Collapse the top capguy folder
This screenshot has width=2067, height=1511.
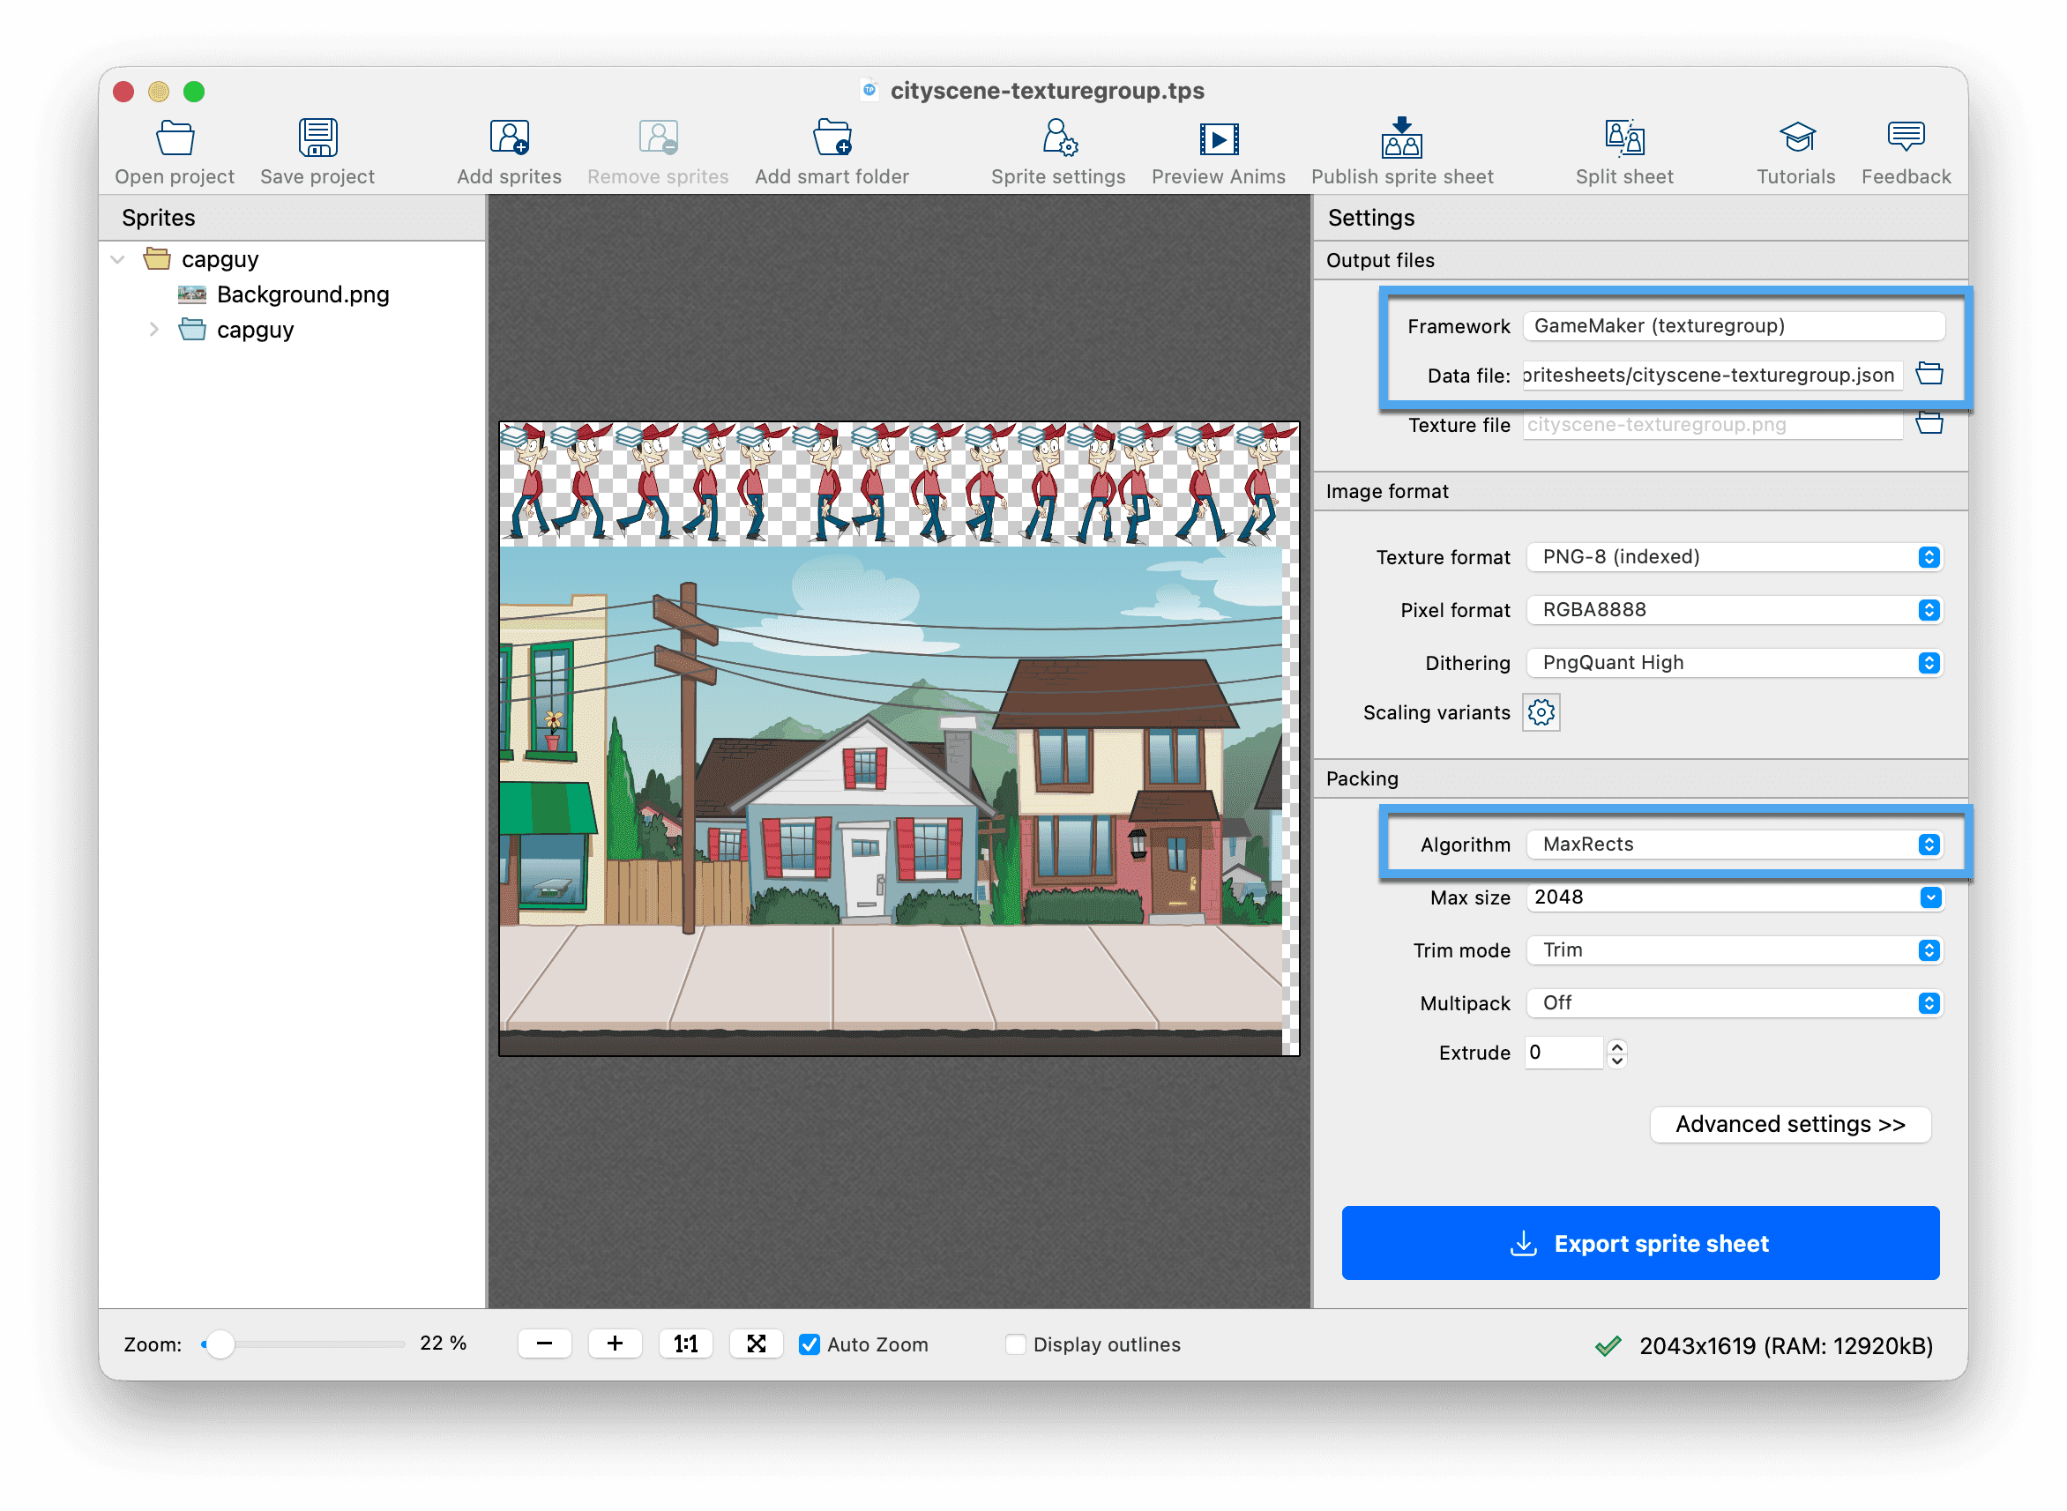pos(117,260)
